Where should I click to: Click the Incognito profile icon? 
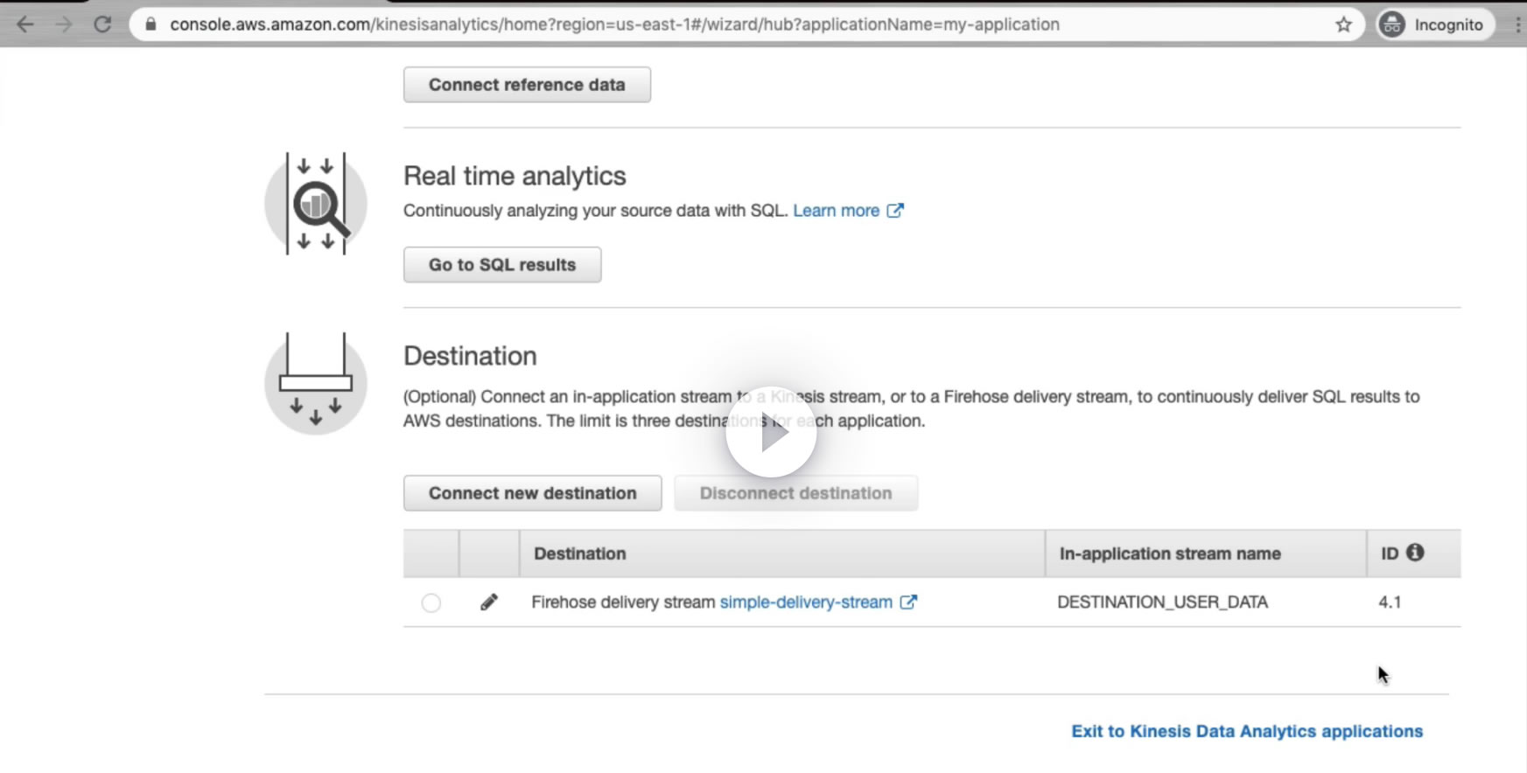click(x=1392, y=24)
